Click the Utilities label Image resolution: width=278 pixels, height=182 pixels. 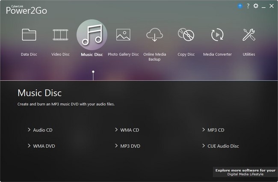pyautogui.click(x=249, y=54)
